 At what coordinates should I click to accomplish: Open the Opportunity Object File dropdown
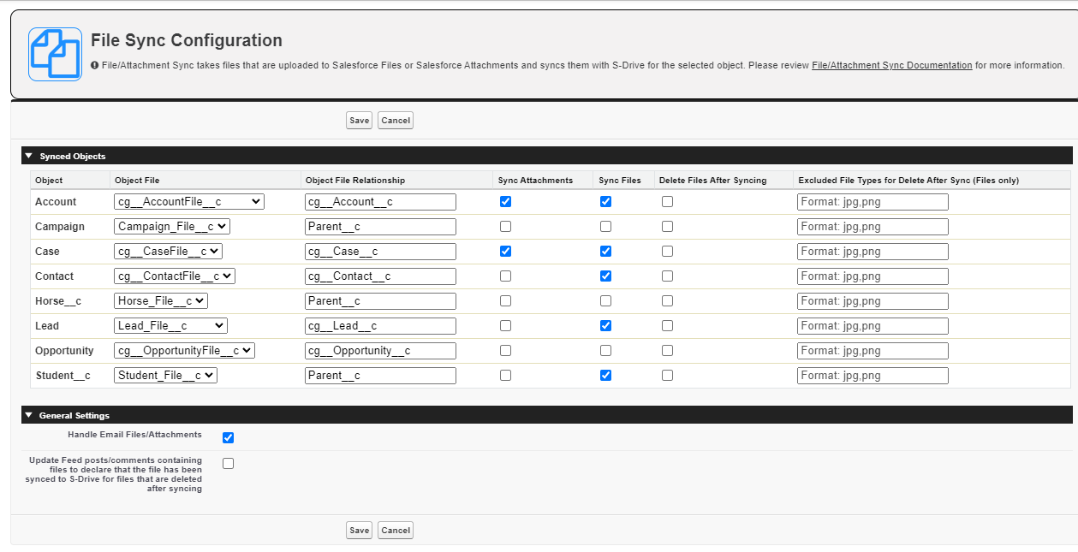click(184, 351)
